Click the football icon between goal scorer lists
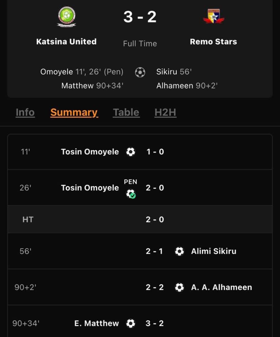 [140, 72]
